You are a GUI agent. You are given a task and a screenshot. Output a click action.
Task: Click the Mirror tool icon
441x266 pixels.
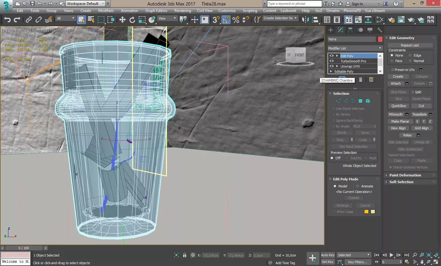pyautogui.click(x=305, y=20)
